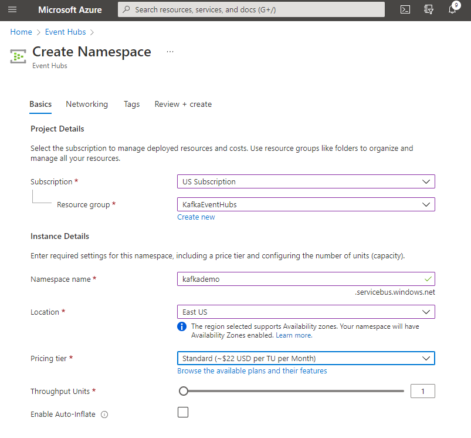Open the Location dropdown showing East US

click(306, 312)
